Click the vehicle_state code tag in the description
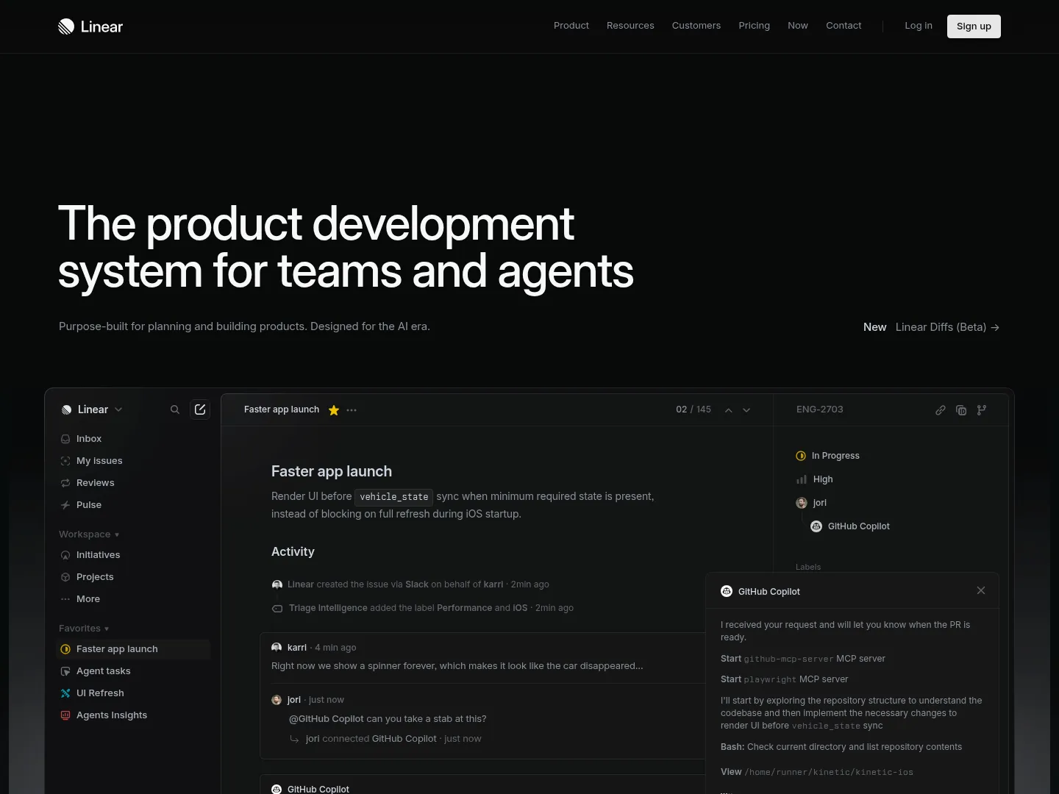Screen dimensions: 1059x794 [x=393, y=497]
